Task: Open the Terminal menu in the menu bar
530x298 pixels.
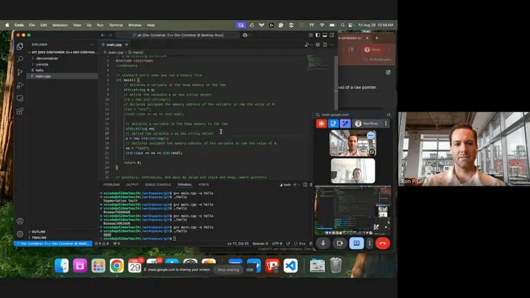Action: tap(116, 25)
